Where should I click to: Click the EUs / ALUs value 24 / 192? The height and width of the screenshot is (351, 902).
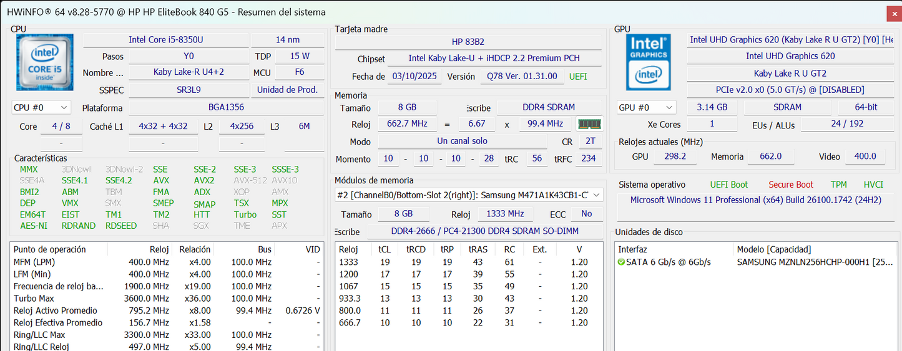848,124
